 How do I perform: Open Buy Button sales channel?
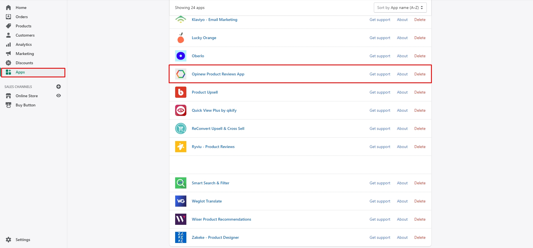point(26,105)
